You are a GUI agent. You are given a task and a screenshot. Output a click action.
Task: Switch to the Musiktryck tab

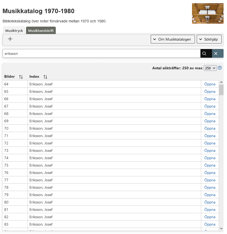[14, 31]
